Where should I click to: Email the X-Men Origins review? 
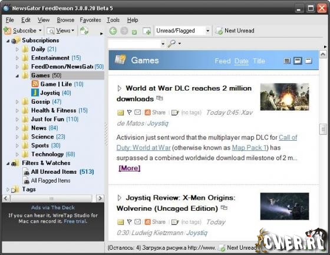point(138,222)
